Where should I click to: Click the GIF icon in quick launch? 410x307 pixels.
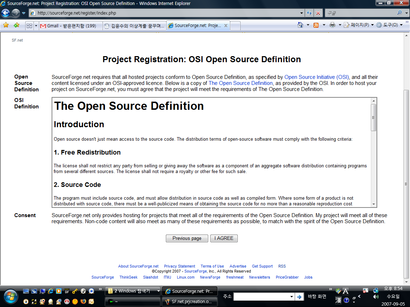click(67, 291)
